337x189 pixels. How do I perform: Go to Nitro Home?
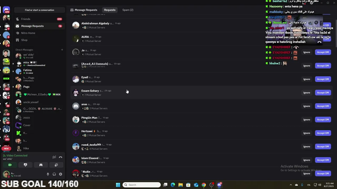(39, 33)
